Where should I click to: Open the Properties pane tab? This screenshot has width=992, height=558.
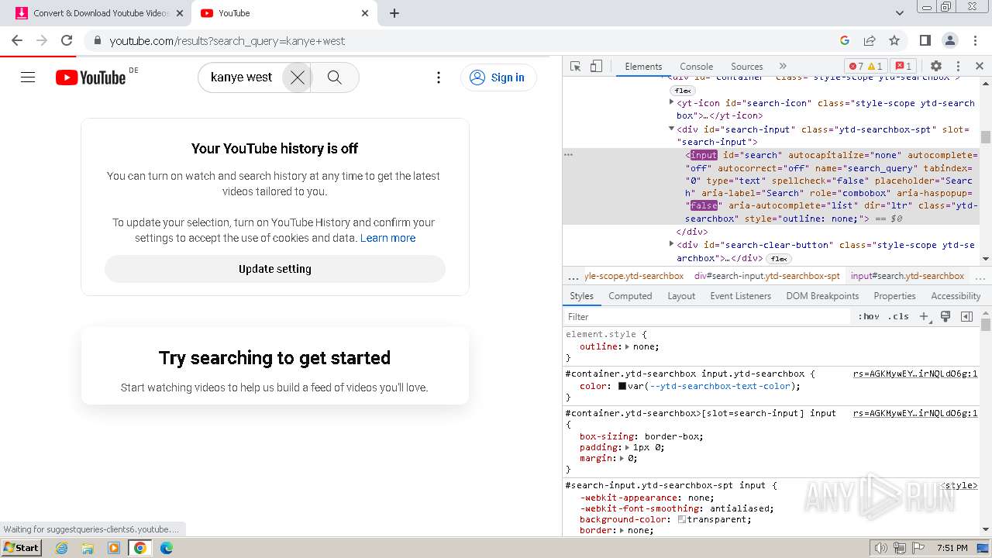[894, 296]
